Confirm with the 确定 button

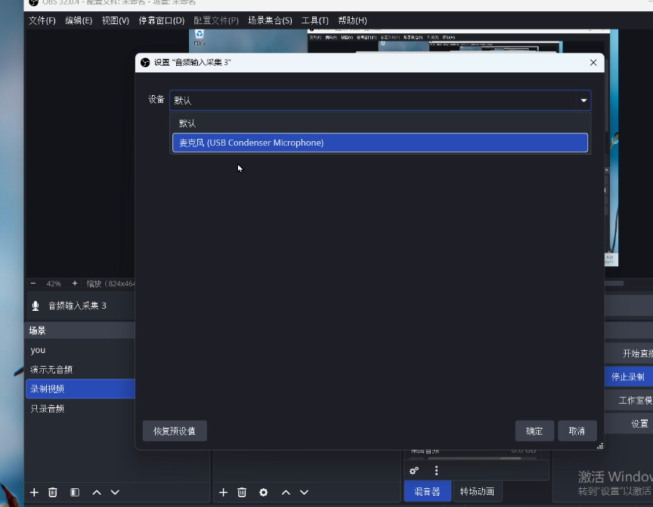(x=534, y=431)
